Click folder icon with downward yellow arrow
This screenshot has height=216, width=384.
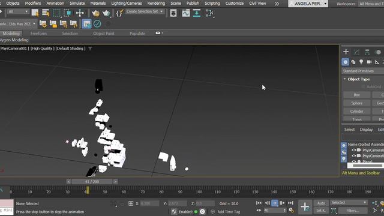(64, 24)
